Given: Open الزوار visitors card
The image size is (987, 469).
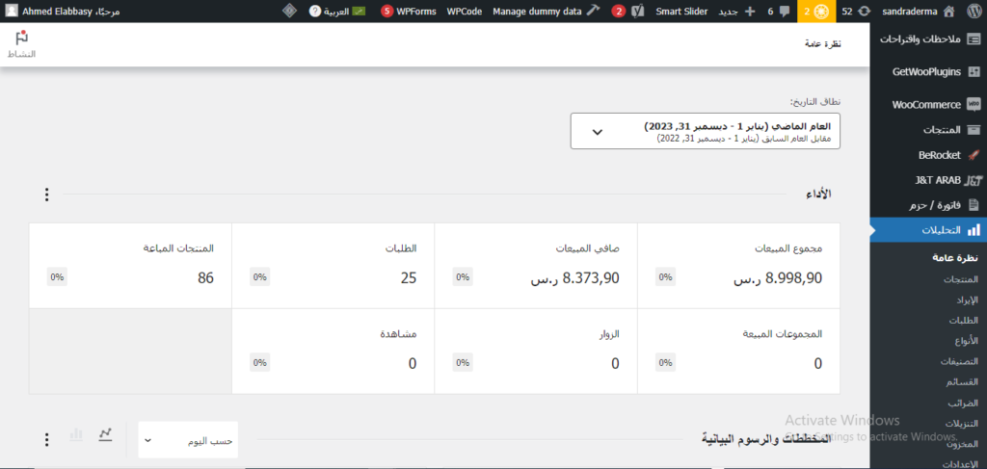Looking at the screenshot, I should [x=536, y=352].
